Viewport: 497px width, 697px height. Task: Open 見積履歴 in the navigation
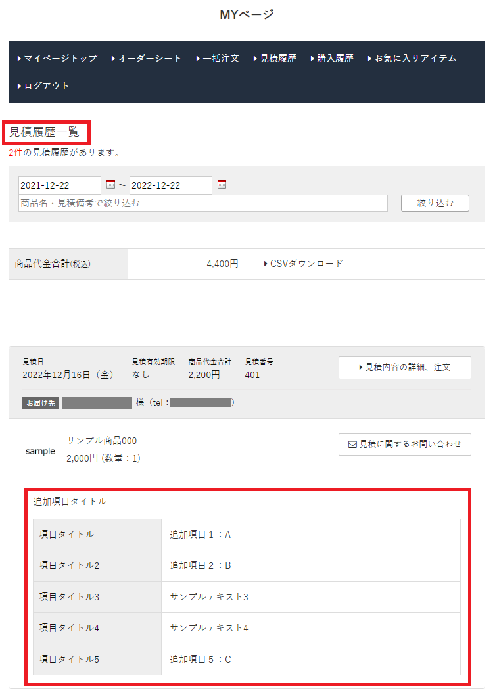click(x=275, y=59)
